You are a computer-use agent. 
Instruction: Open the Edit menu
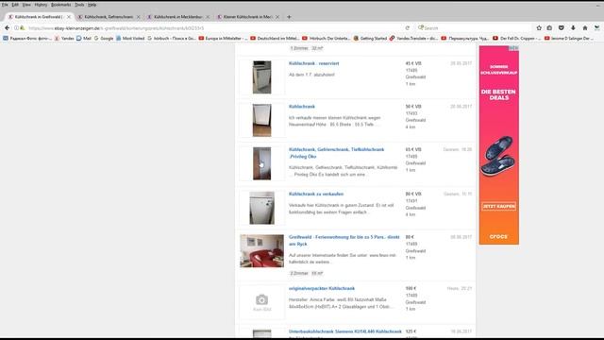(x=15, y=5)
